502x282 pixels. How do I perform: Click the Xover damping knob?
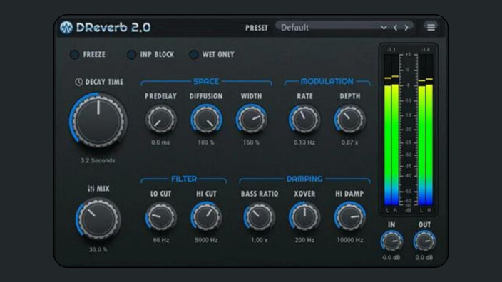click(x=304, y=217)
